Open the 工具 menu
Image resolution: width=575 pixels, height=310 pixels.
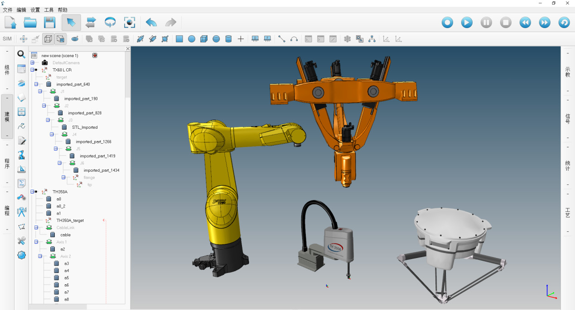[x=49, y=9]
